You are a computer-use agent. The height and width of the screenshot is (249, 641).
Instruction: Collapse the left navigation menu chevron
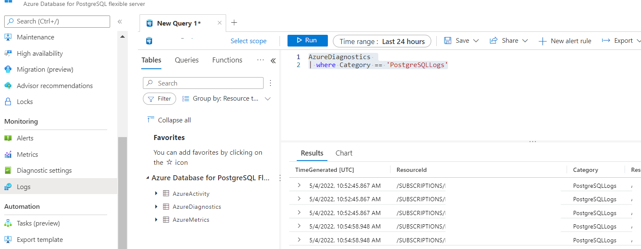click(120, 21)
